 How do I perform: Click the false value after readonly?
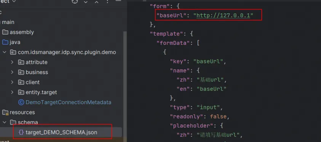click(218, 117)
